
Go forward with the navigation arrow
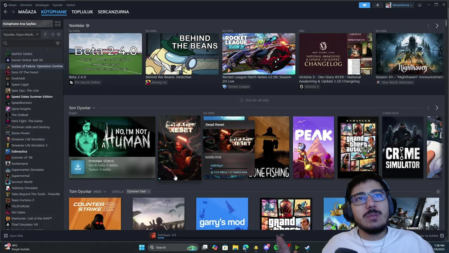(13, 12)
